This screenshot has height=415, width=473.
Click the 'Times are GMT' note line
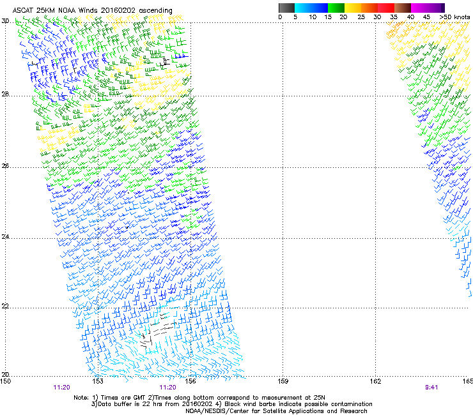[199, 398]
